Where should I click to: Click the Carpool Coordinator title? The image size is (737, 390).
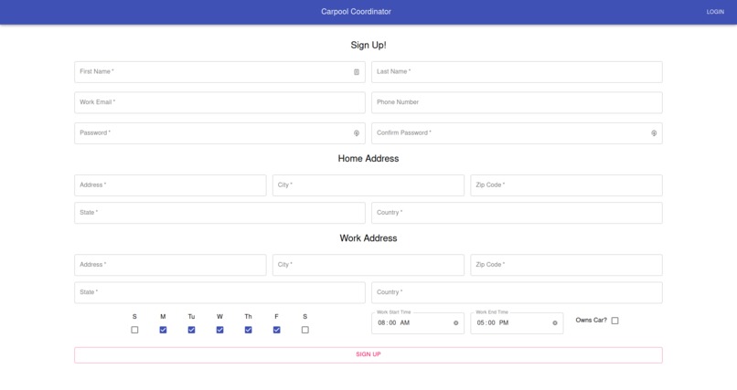(356, 12)
